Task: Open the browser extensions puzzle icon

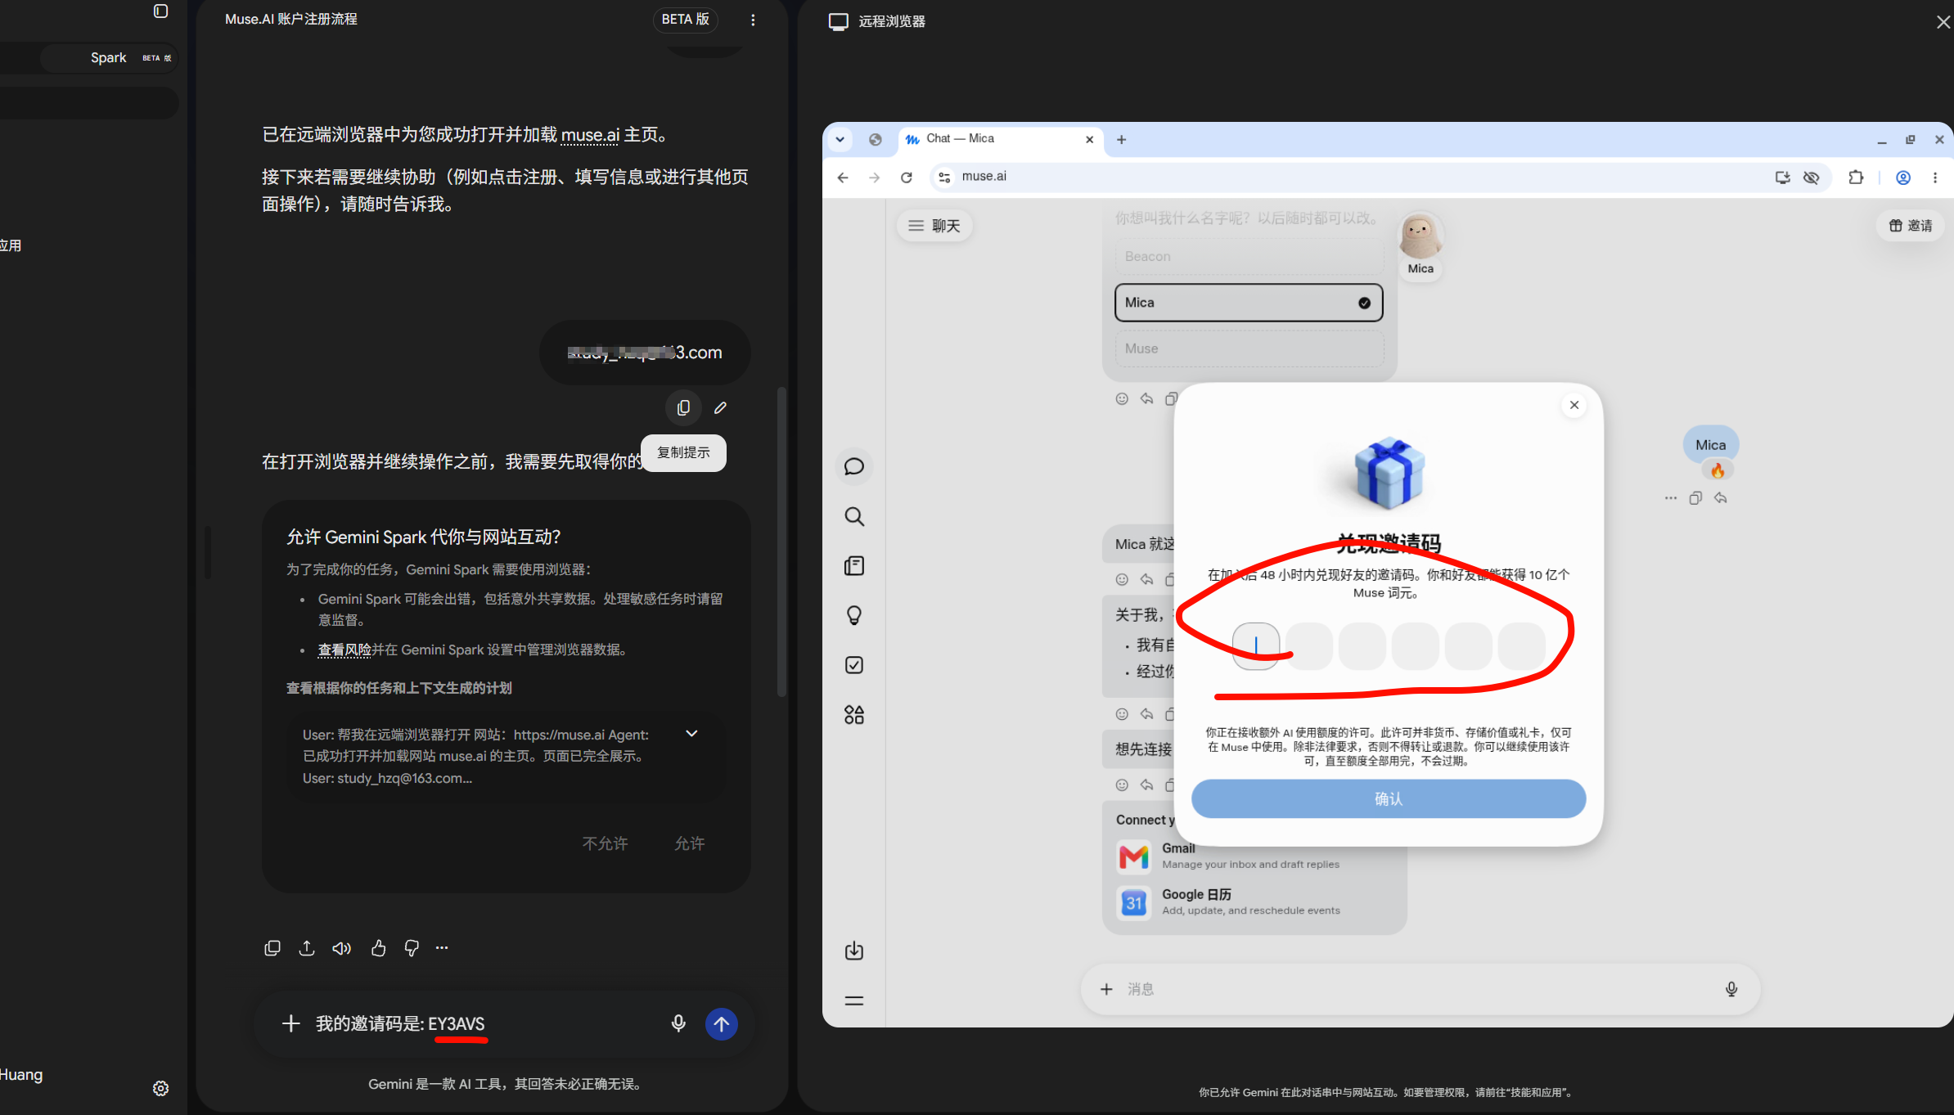Action: 1856,177
